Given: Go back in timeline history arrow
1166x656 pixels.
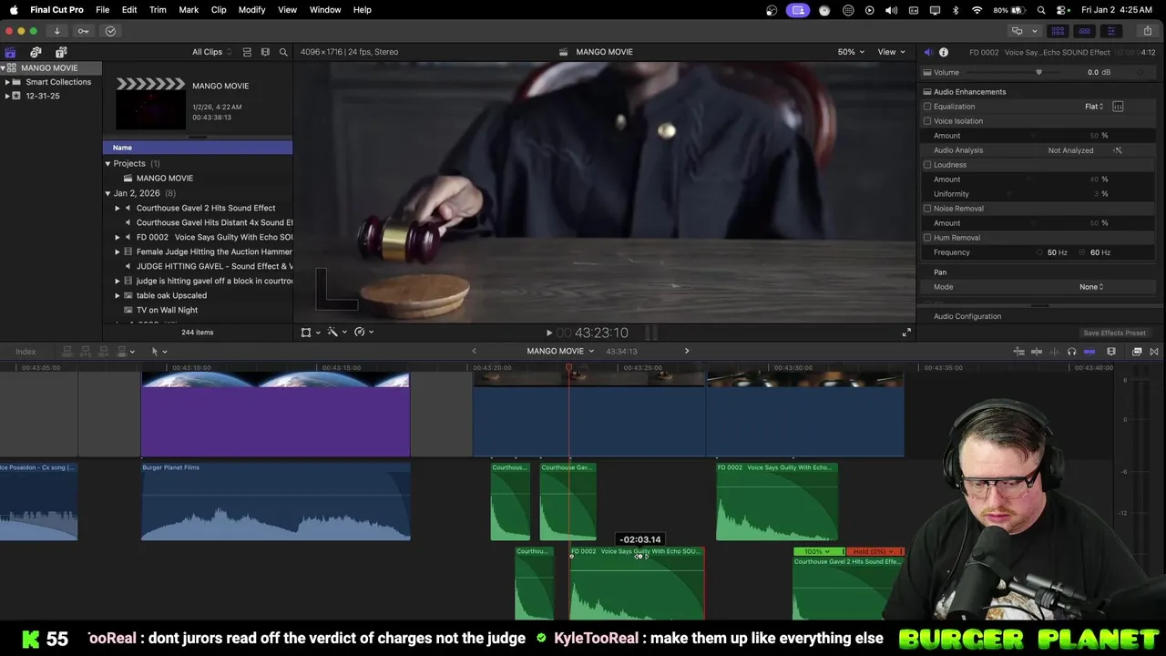Looking at the screenshot, I should click(474, 352).
